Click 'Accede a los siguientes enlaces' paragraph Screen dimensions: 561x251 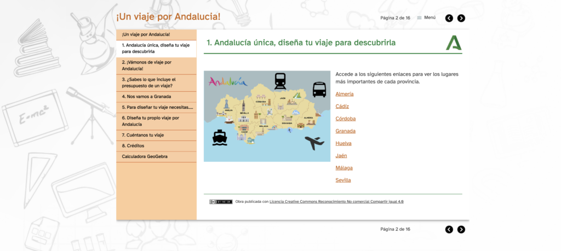pos(397,78)
